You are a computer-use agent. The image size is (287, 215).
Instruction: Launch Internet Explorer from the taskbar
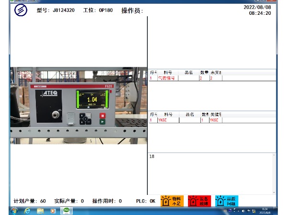pyautogui.click(x=28, y=210)
